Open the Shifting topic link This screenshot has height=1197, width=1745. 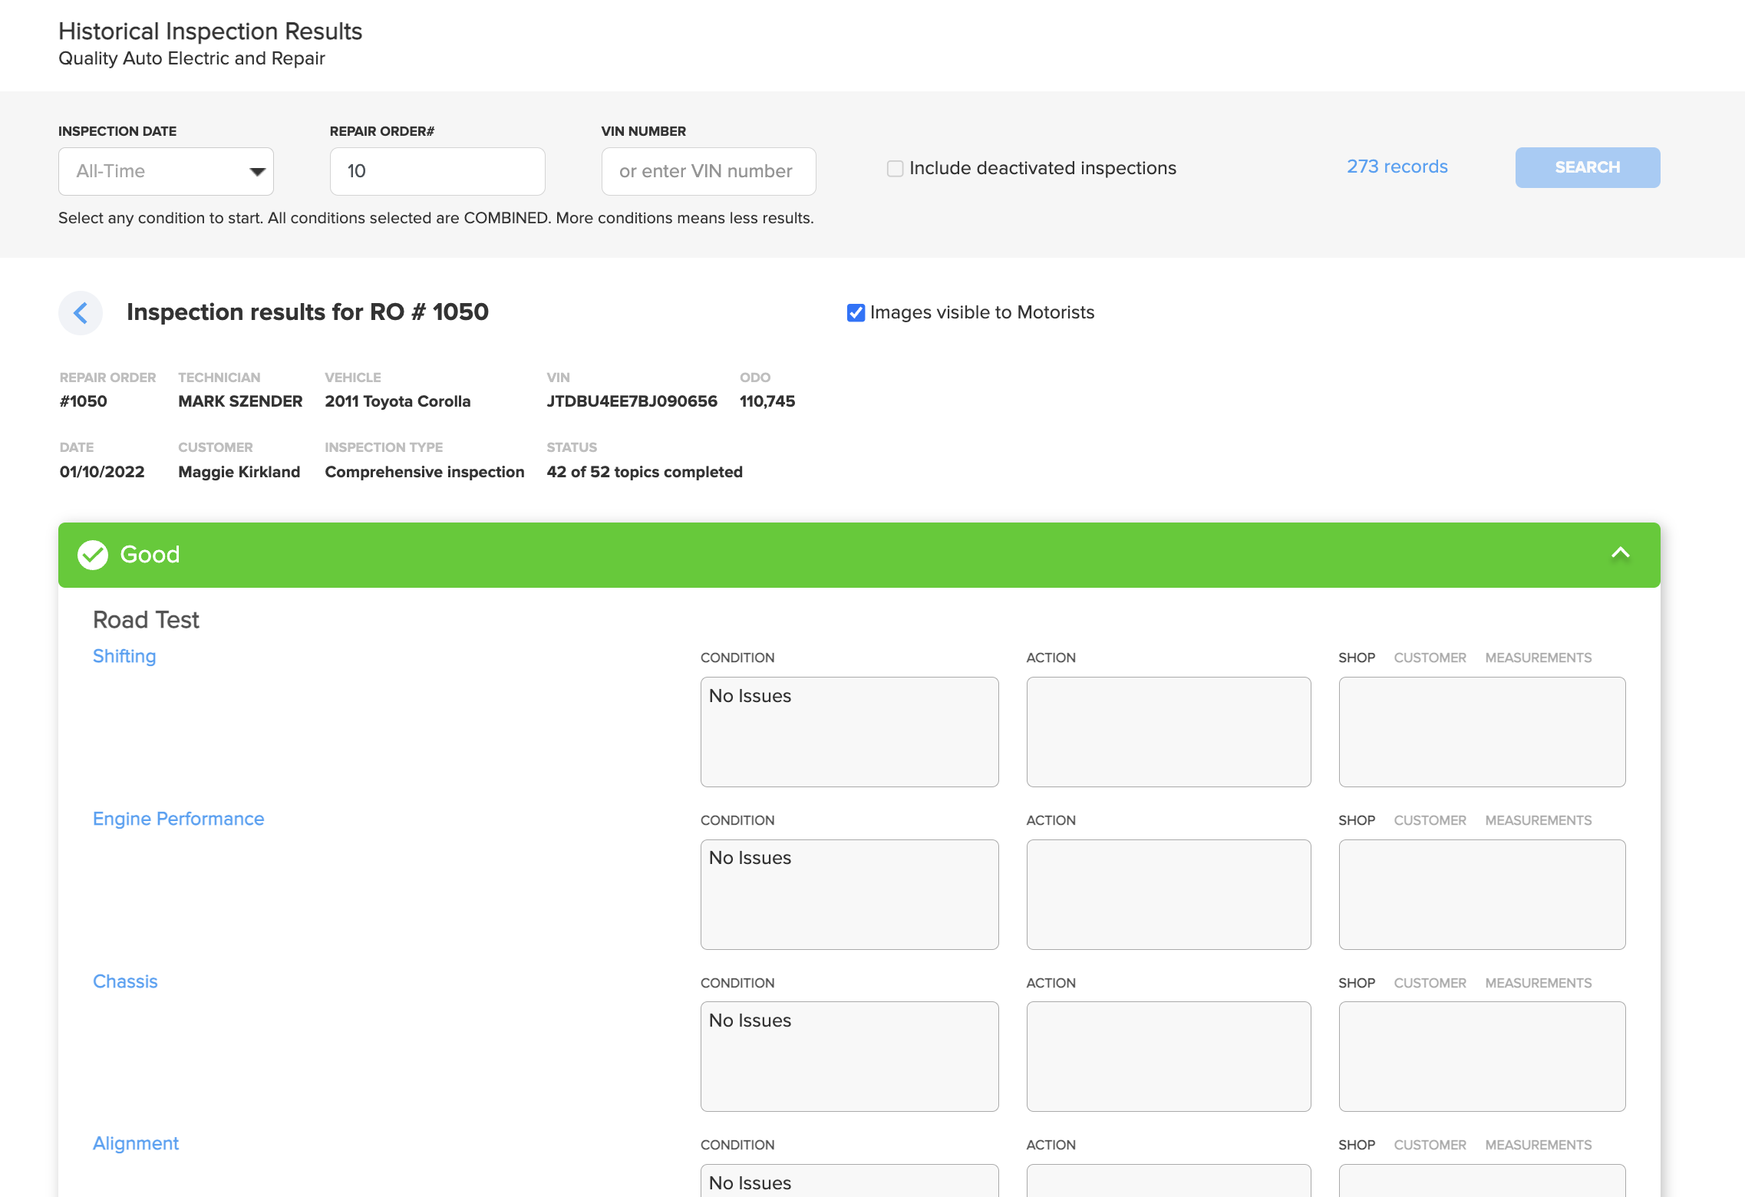click(x=124, y=656)
